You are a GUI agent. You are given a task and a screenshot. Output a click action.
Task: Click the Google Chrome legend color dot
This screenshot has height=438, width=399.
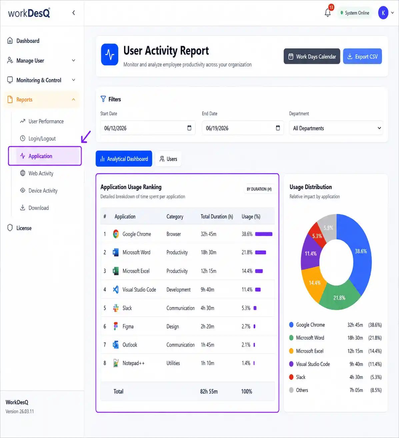pyautogui.click(x=291, y=325)
